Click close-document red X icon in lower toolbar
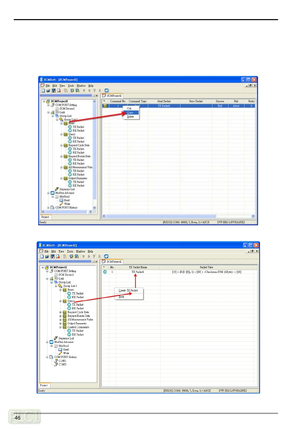 pyautogui.click(x=58, y=256)
